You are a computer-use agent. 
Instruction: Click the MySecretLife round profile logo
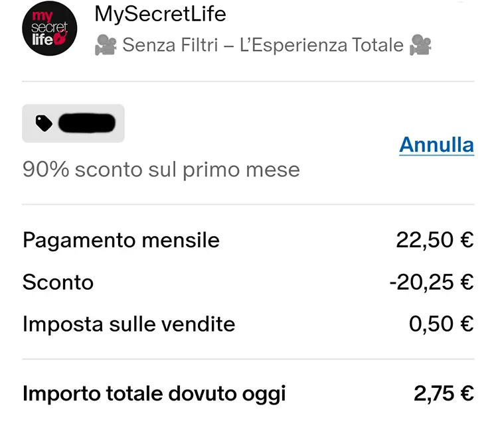[x=50, y=29]
